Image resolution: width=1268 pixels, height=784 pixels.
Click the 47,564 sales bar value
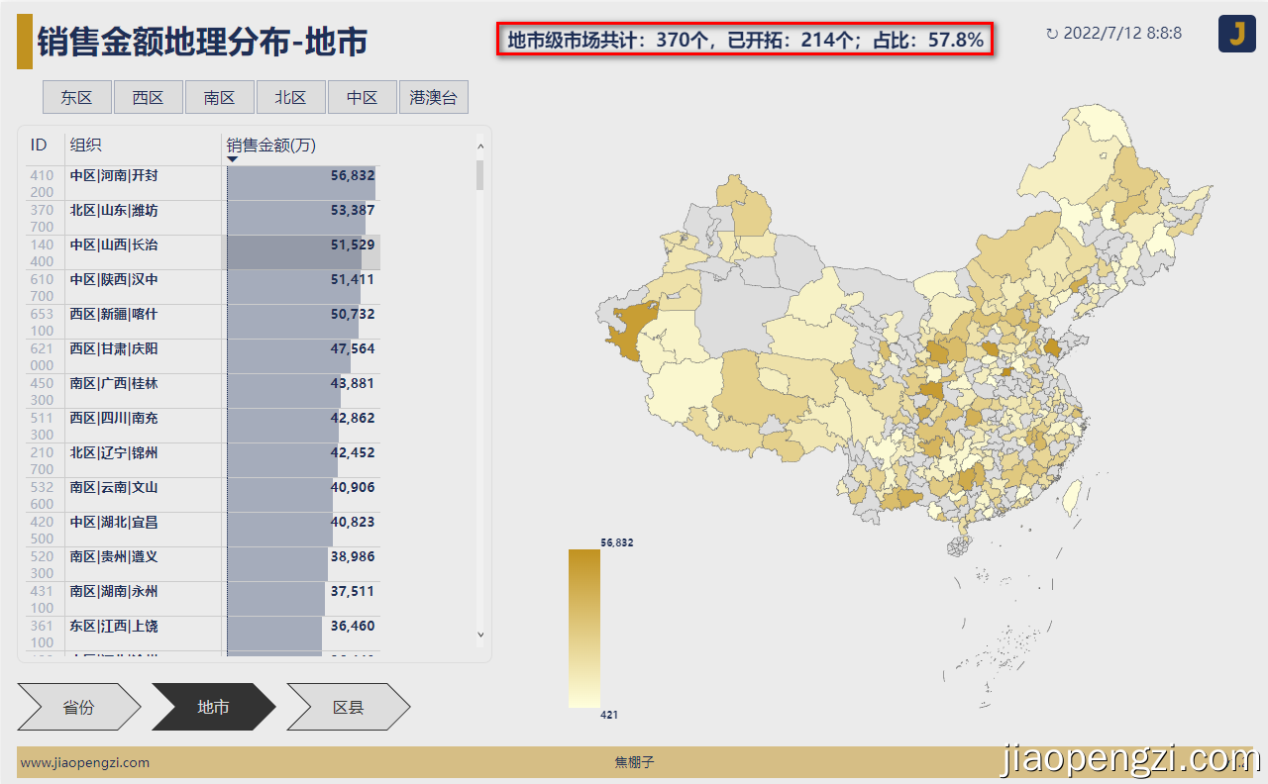pyautogui.click(x=353, y=348)
